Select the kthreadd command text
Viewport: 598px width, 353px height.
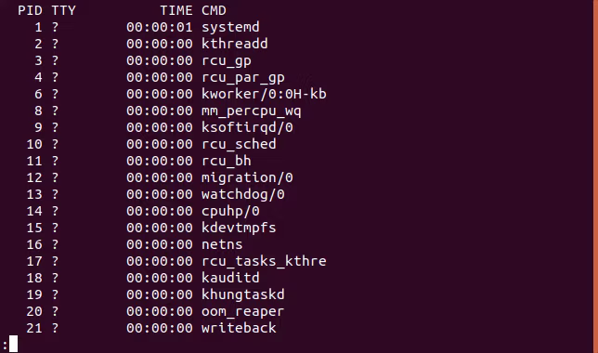click(235, 44)
